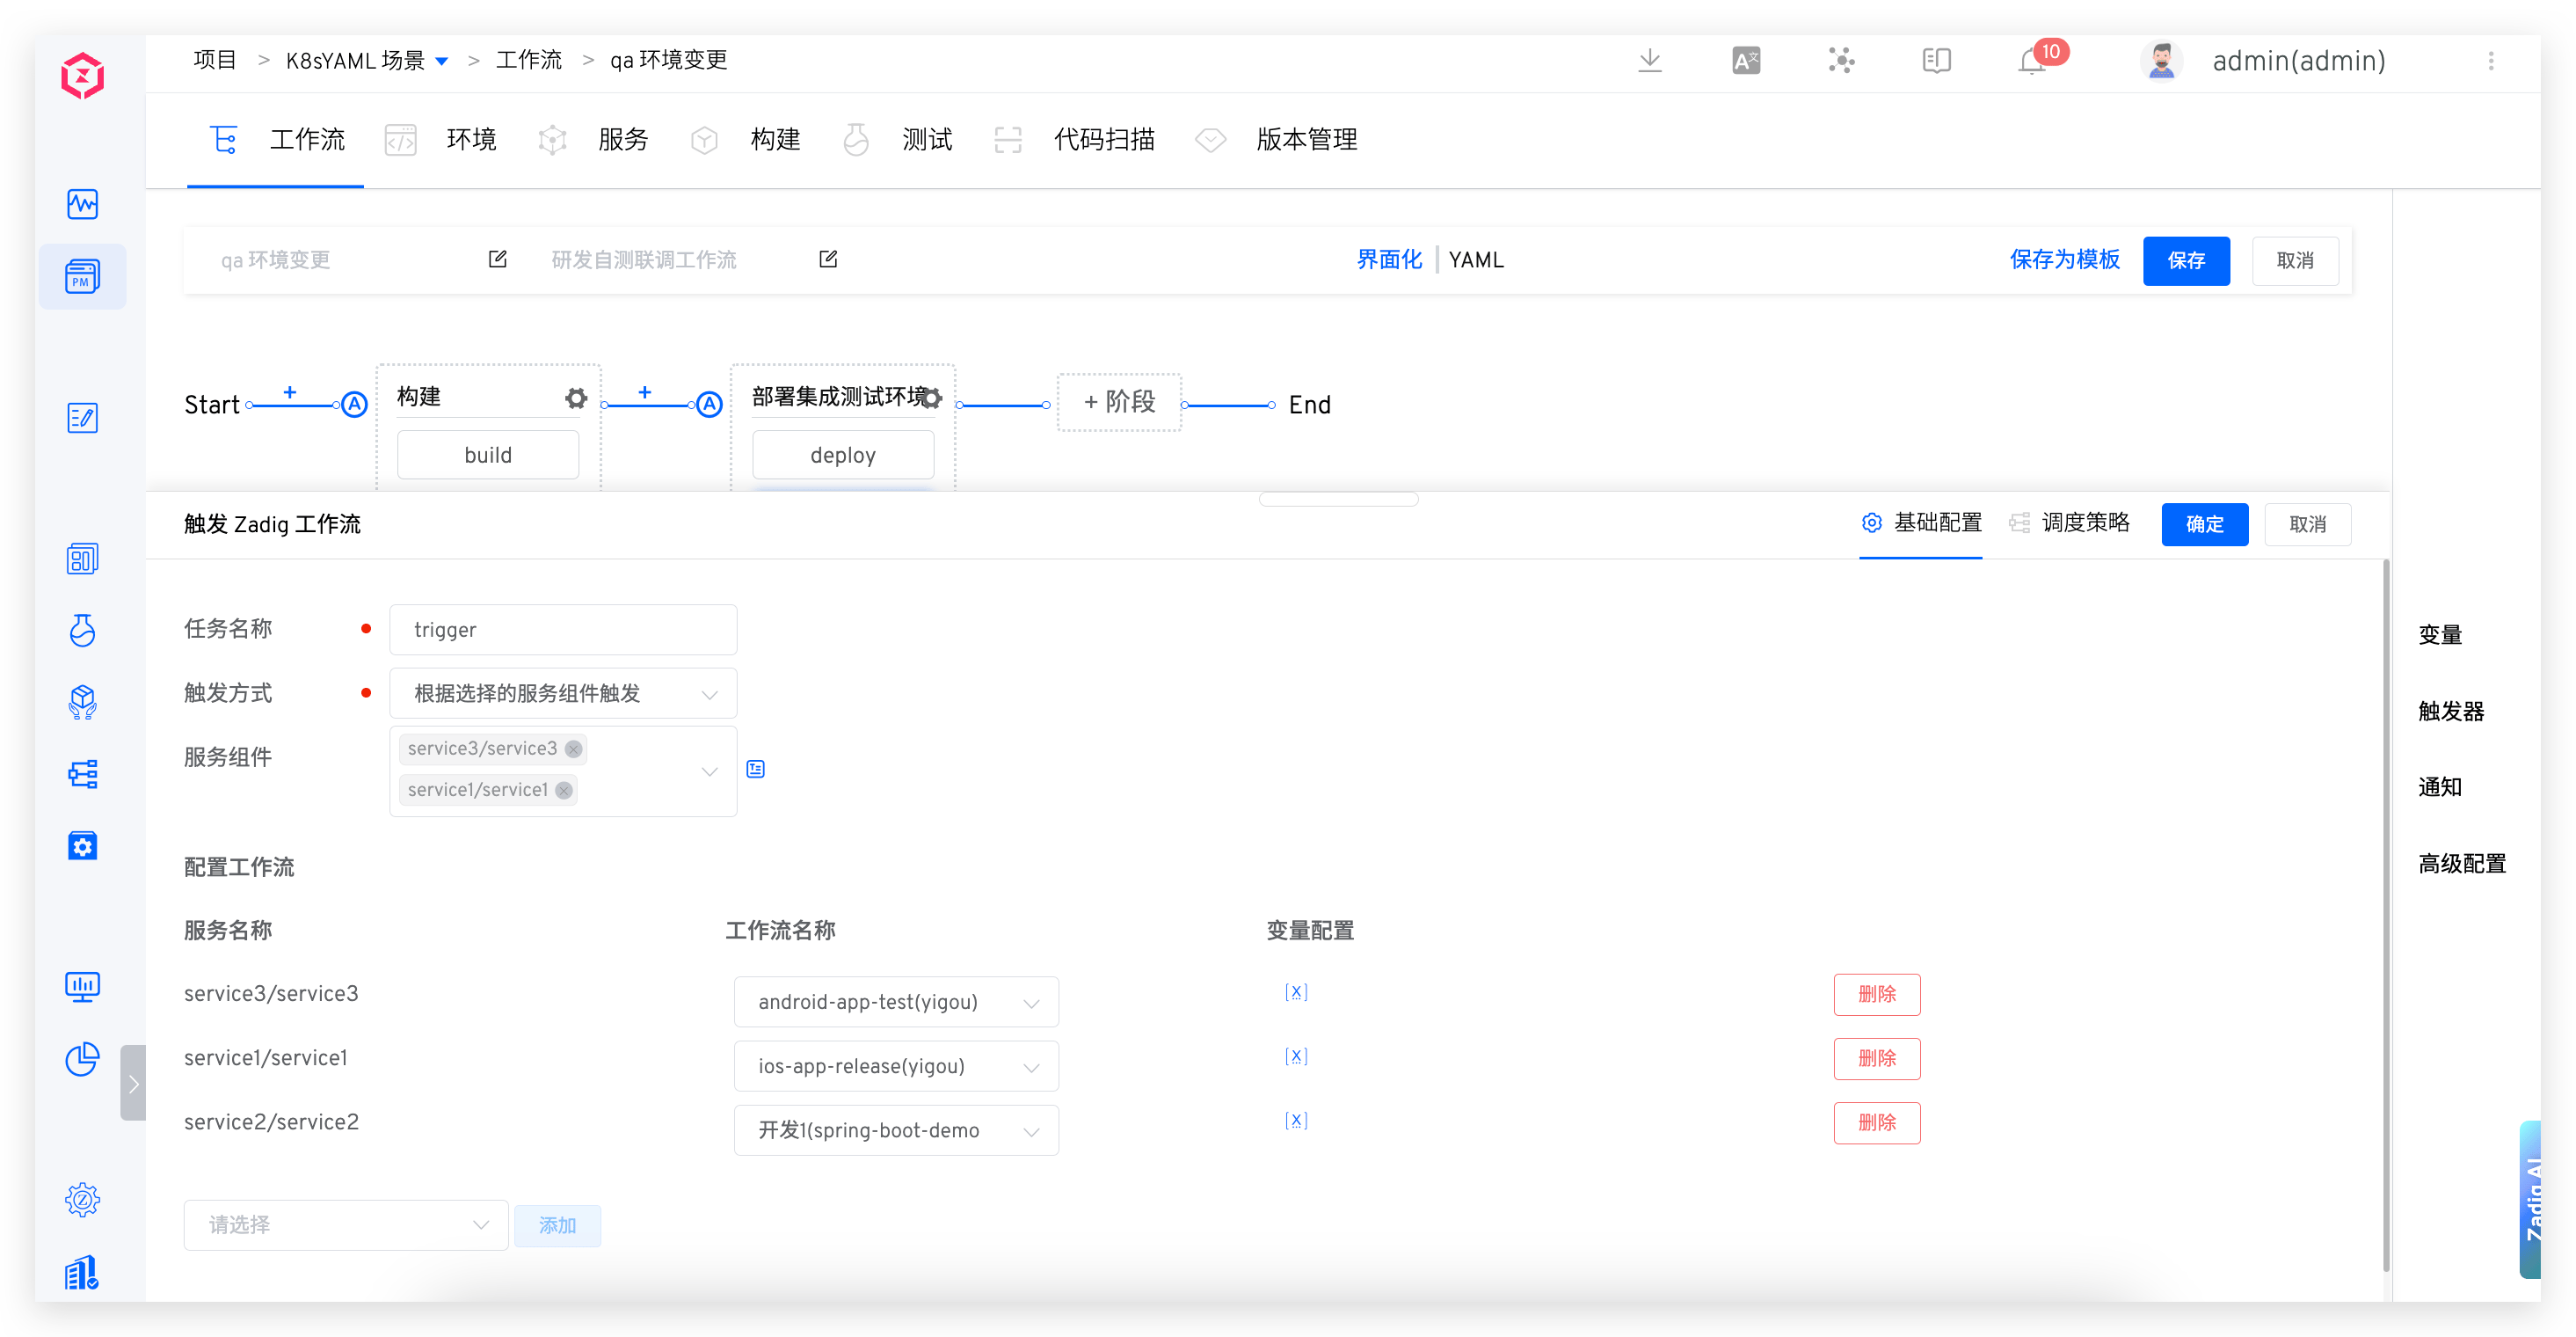Click the edit pencil next to qa 环境变更
Viewport: 2576px width, 1337px height.
tap(497, 259)
